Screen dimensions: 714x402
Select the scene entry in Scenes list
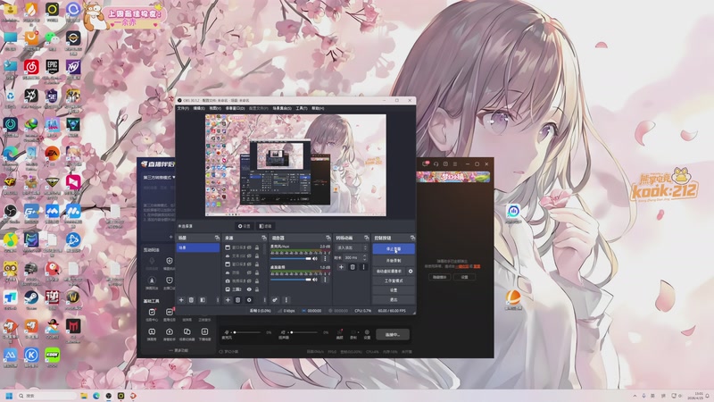[x=197, y=247]
